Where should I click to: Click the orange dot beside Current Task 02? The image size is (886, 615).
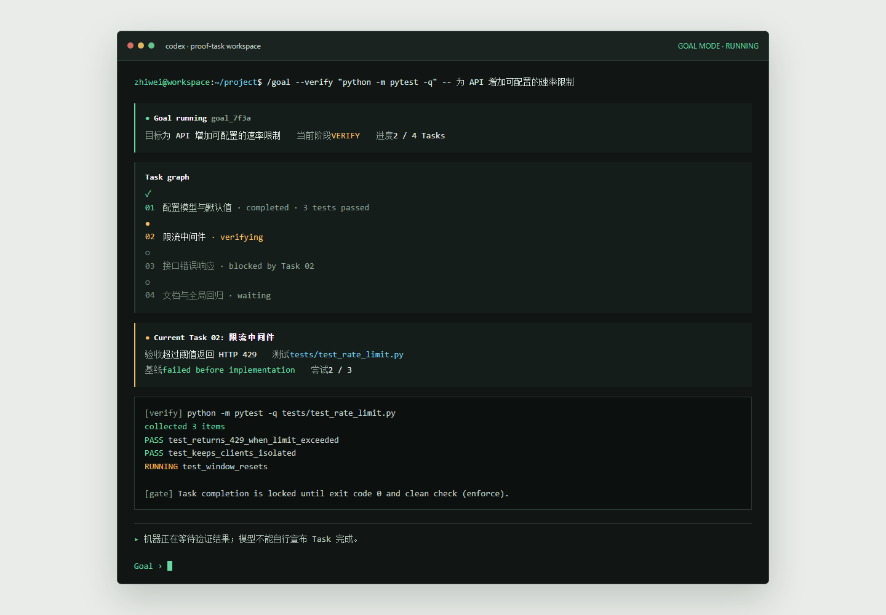tap(148, 338)
